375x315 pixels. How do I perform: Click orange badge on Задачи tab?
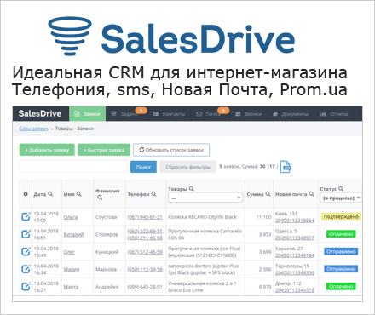pyautogui.click(x=141, y=111)
